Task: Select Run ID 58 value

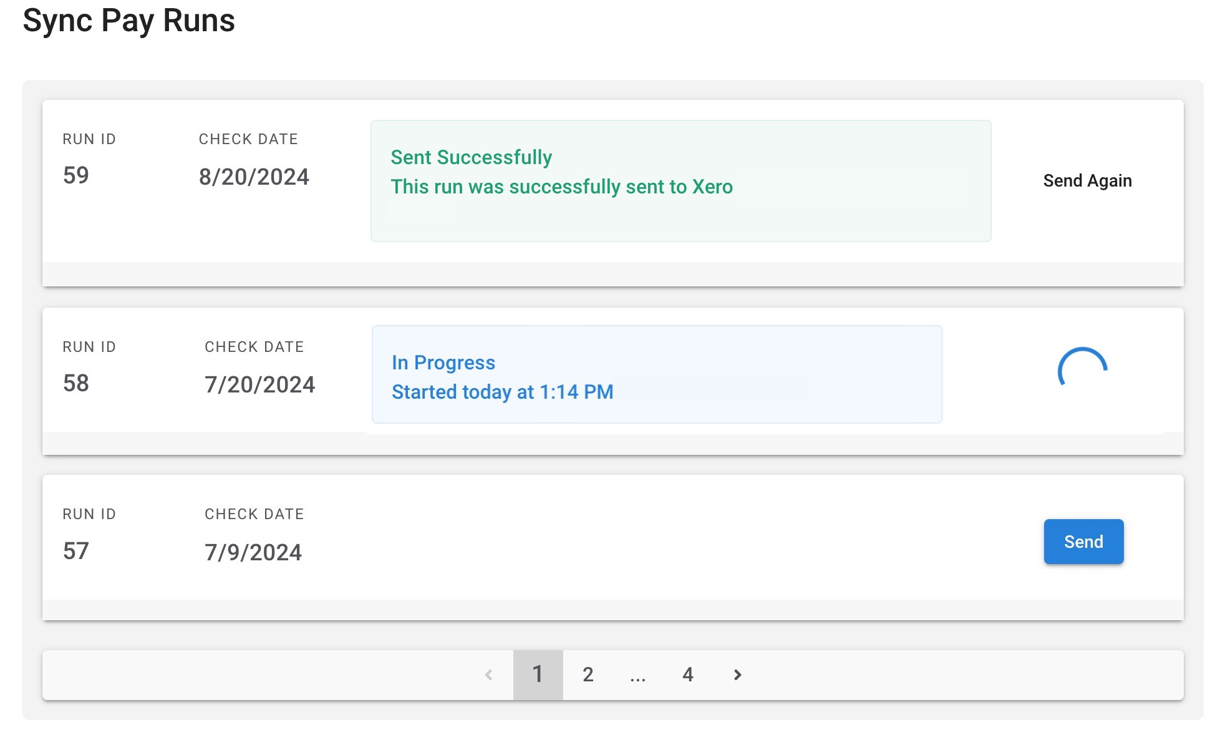Action: pyautogui.click(x=75, y=383)
